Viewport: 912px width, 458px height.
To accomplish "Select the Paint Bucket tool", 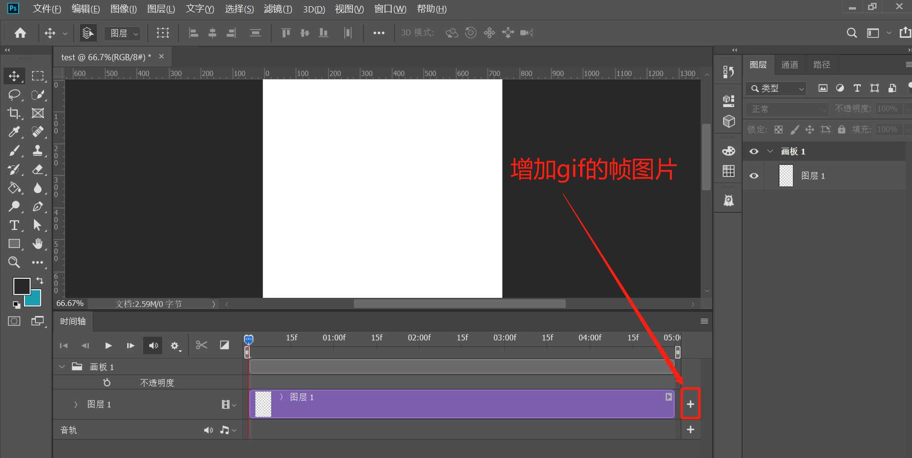I will [14, 188].
